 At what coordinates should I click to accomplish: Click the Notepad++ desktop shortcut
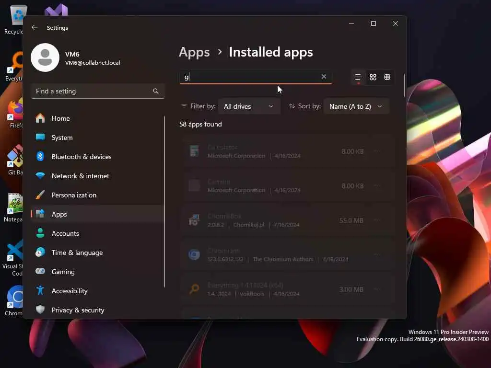coord(13,207)
